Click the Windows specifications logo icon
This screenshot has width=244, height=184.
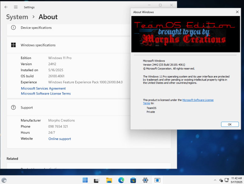[13, 45]
